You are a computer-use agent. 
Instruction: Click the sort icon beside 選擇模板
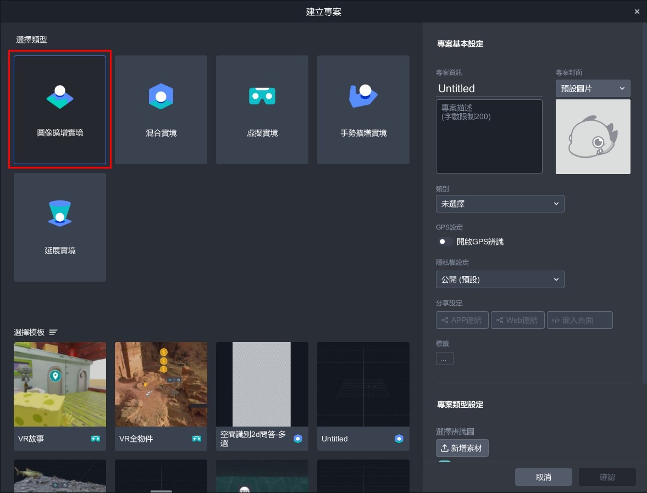[53, 332]
